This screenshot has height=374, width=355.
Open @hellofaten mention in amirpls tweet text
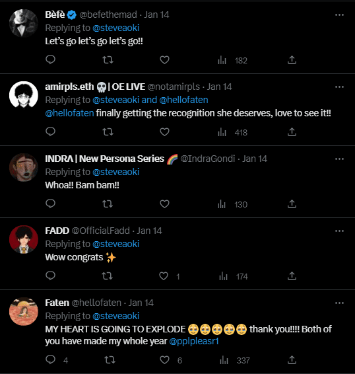(x=69, y=113)
